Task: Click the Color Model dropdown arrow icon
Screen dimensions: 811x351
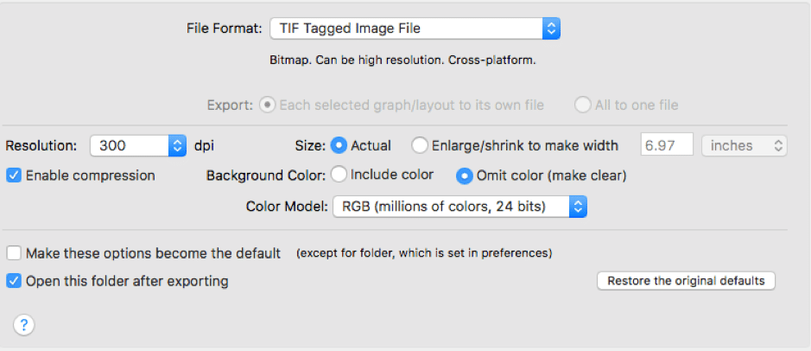Action: pyautogui.click(x=578, y=207)
